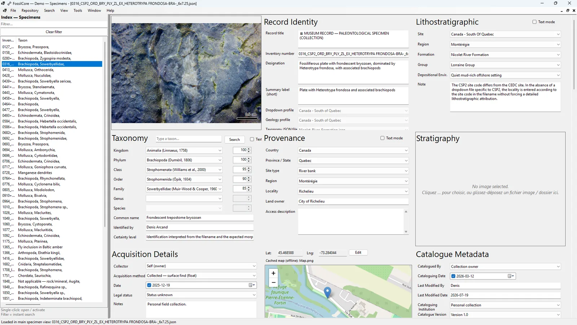577x325 pixels.
Task: Increase the Class confidence value
Action: click(x=249, y=168)
